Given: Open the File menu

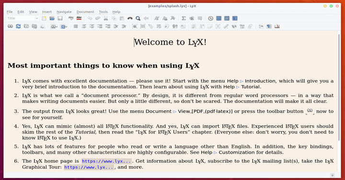Looking at the screenshot, I should [10, 12].
